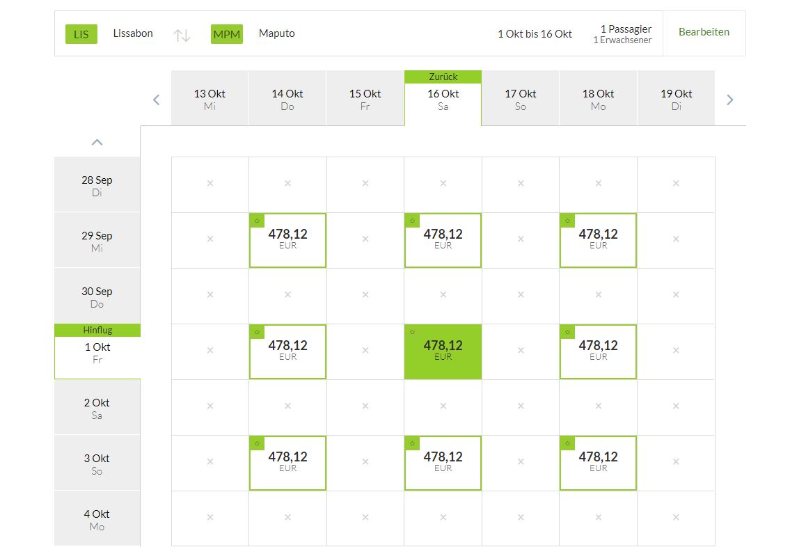Show later return dates with right chevron
790x547 pixels.
tap(730, 100)
